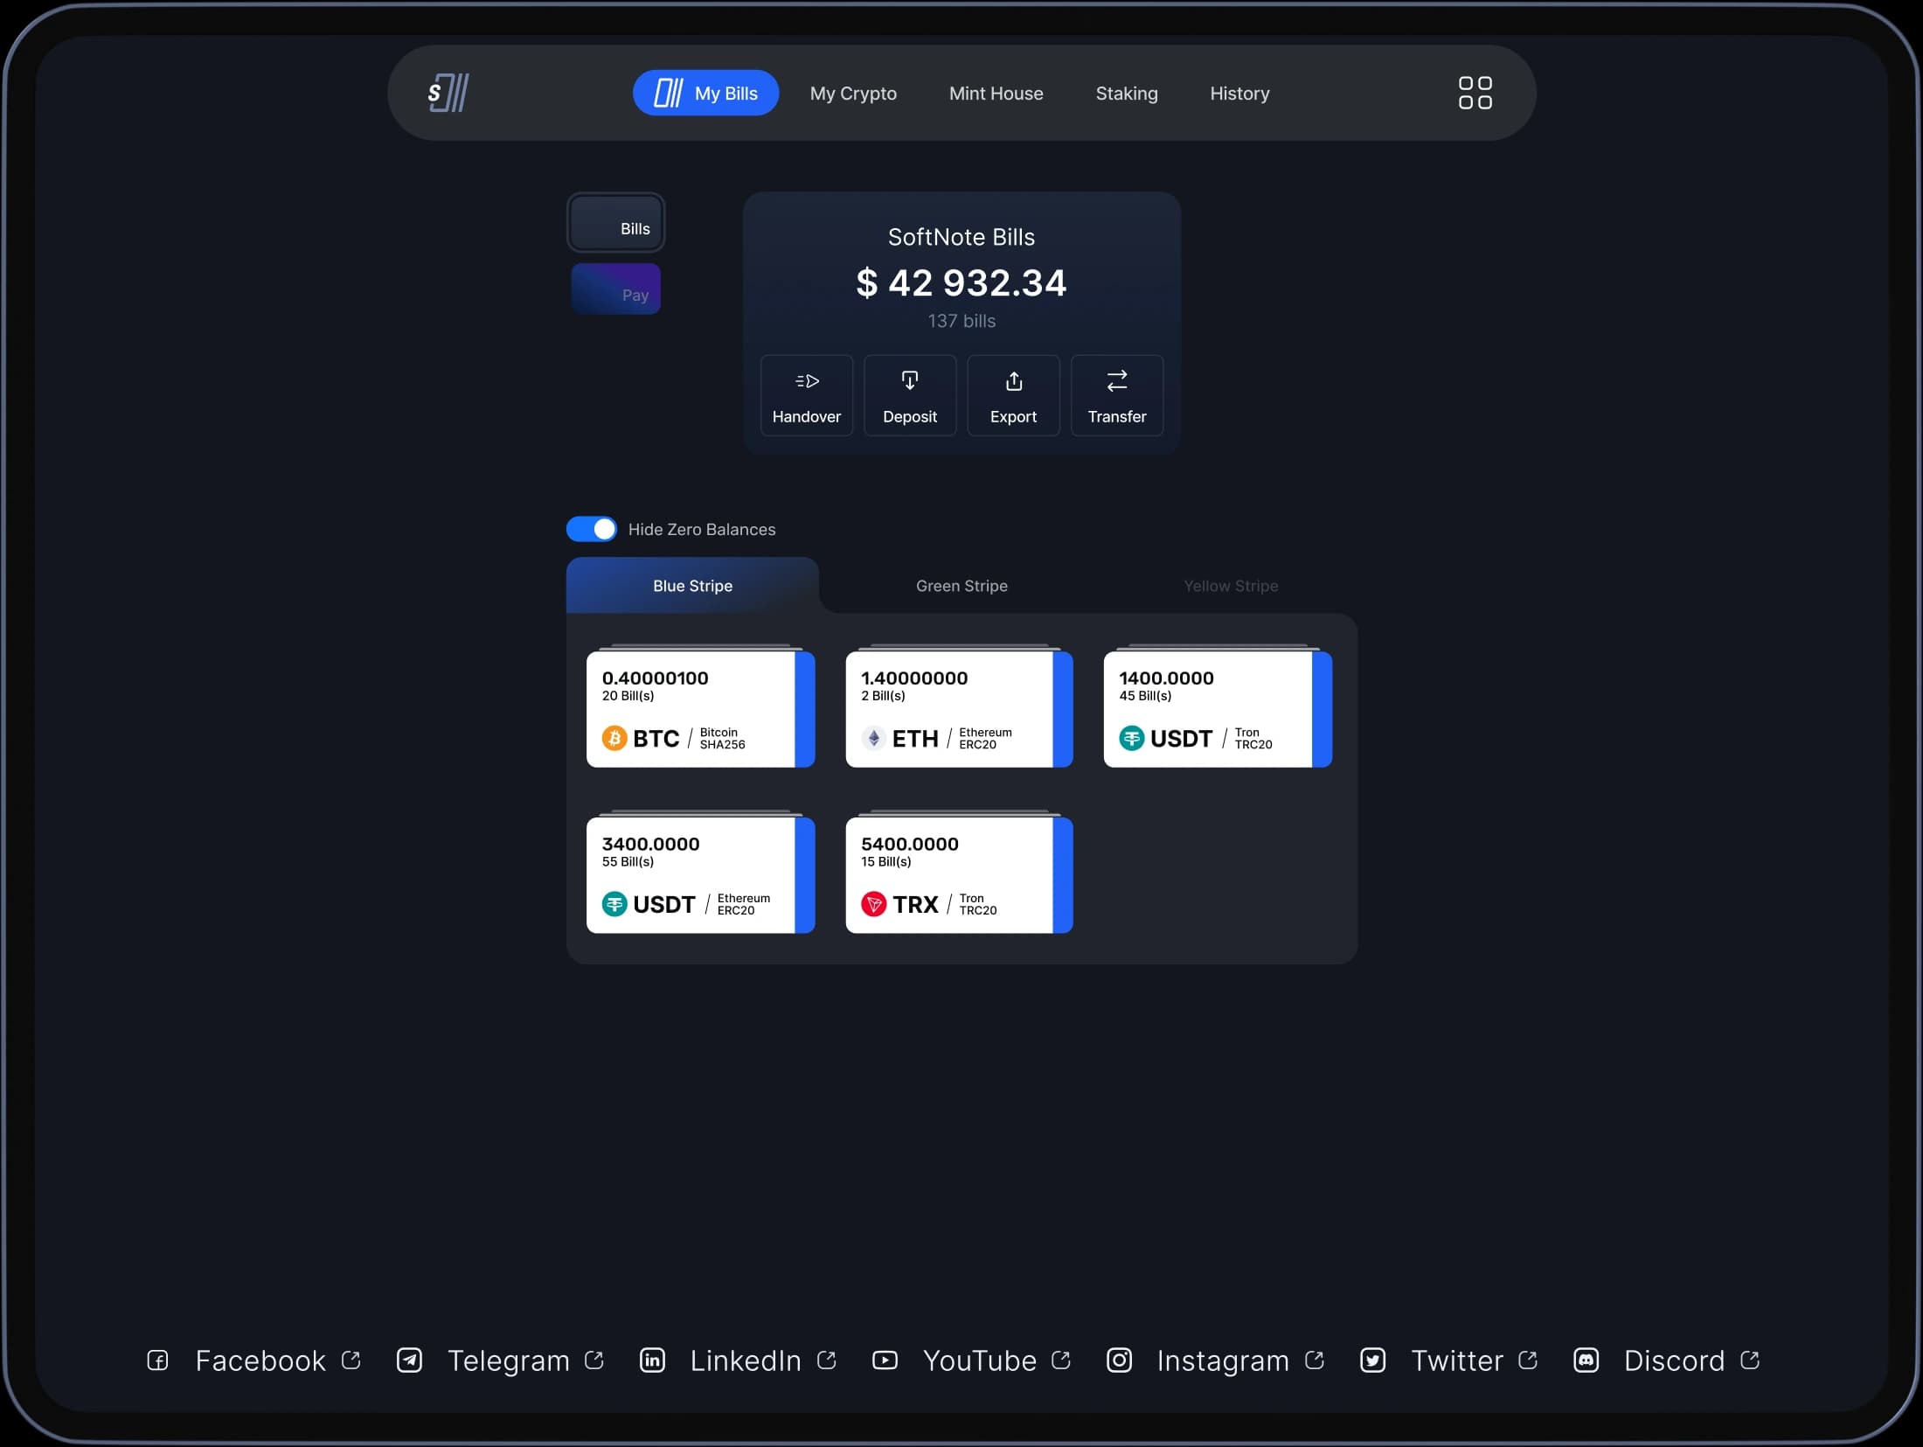Click the Export upload icon
The height and width of the screenshot is (1447, 1923).
pyautogui.click(x=1013, y=381)
